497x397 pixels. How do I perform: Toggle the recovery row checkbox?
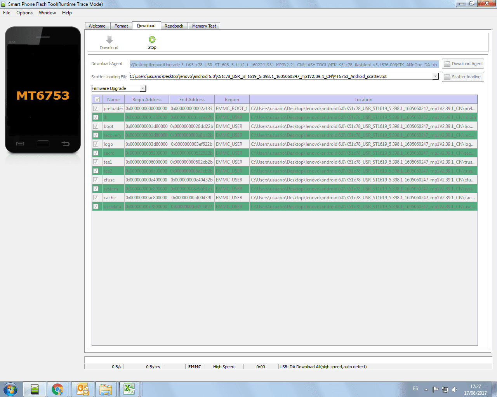96,135
